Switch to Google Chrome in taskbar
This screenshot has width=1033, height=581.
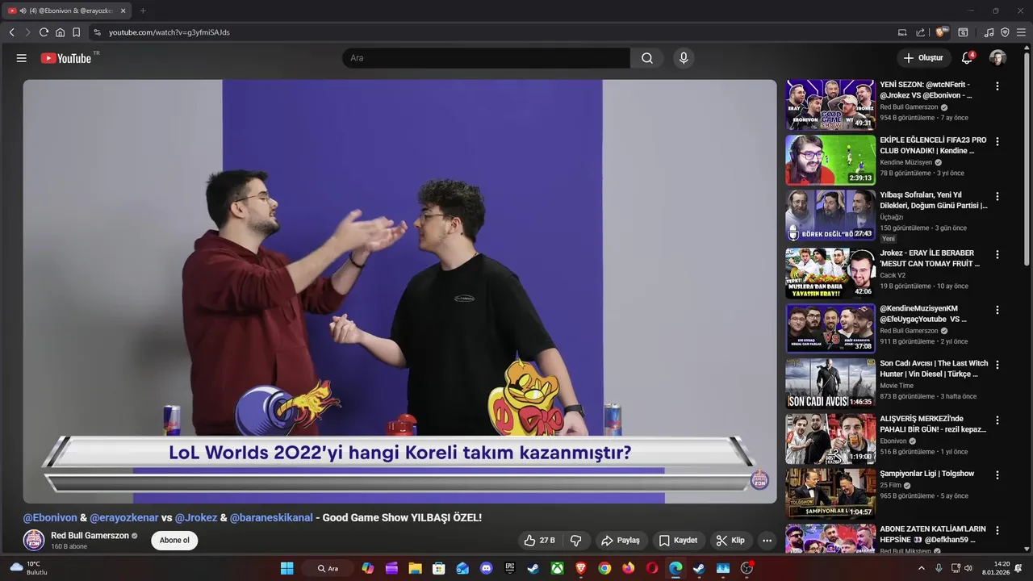(x=604, y=568)
